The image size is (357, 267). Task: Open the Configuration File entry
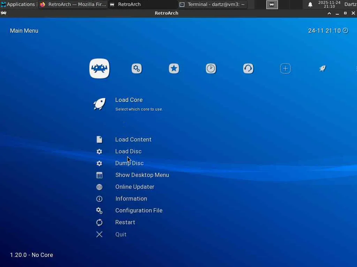[x=139, y=210]
